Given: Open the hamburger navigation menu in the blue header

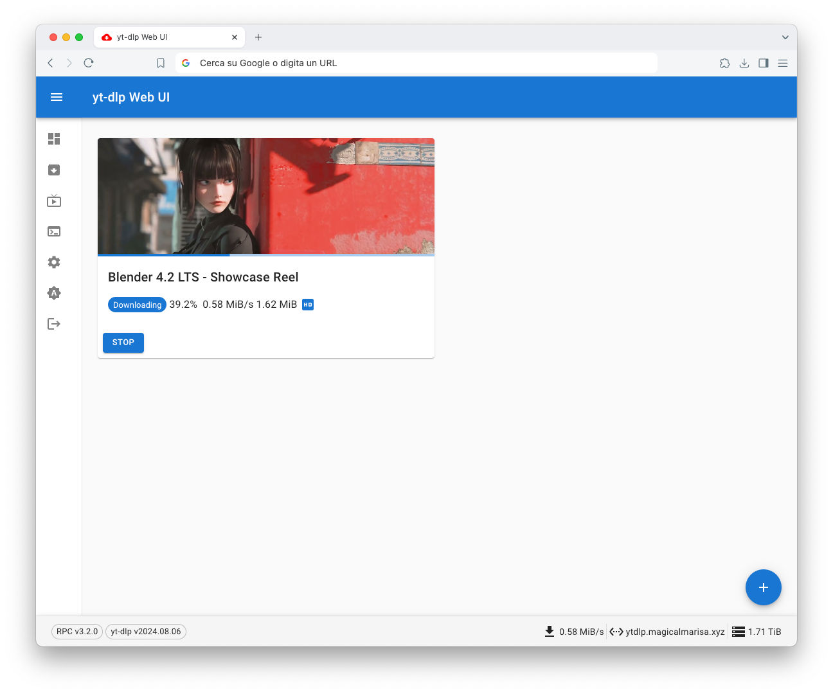Looking at the screenshot, I should (x=57, y=97).
